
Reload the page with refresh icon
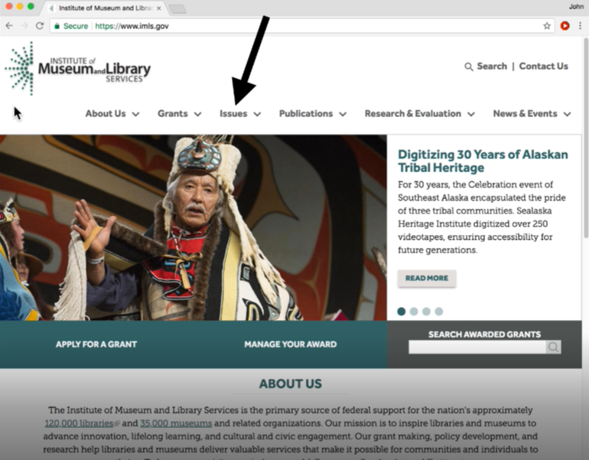pyautogui.click(x=40, y=26)
